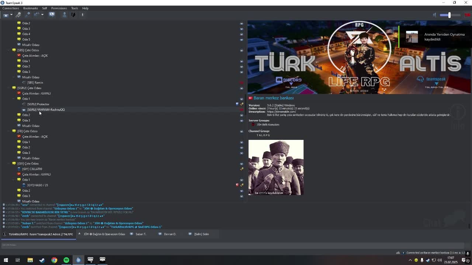Click the chat message input field
472x265 pixels.
pos(232,245)
